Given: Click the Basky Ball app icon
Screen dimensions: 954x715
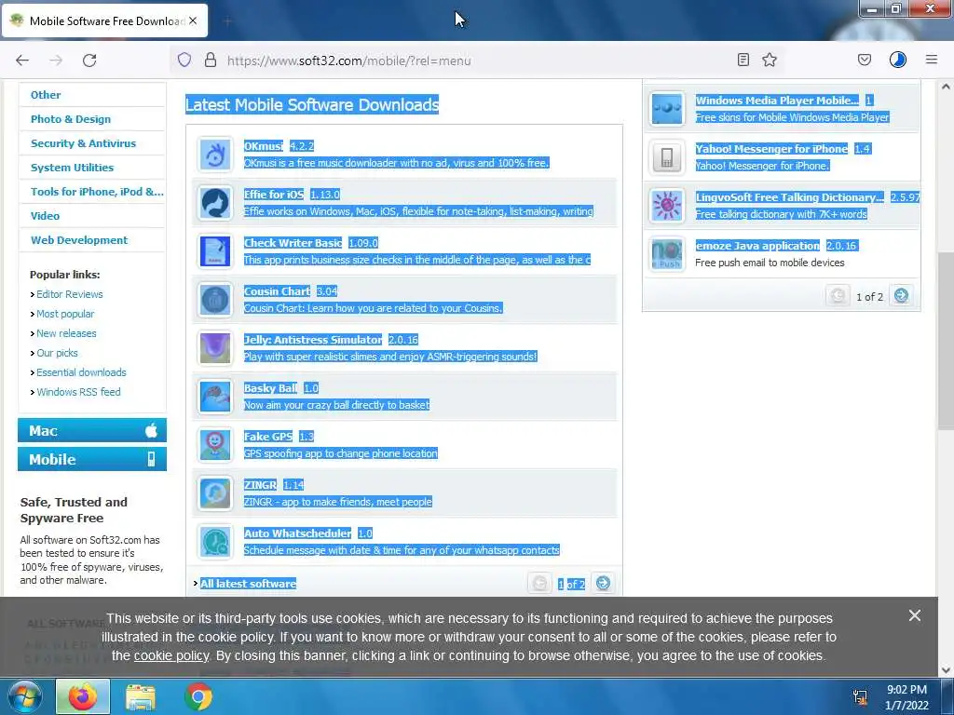Looking at the screenshot, I should [x=215, y=397].
